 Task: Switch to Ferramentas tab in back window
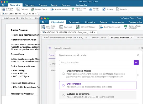click(x=66, y=5)
